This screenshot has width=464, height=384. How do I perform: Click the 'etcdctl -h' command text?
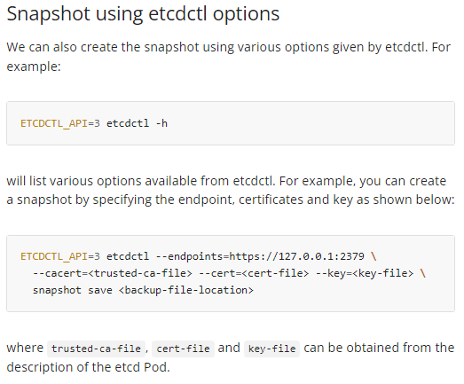137,123
